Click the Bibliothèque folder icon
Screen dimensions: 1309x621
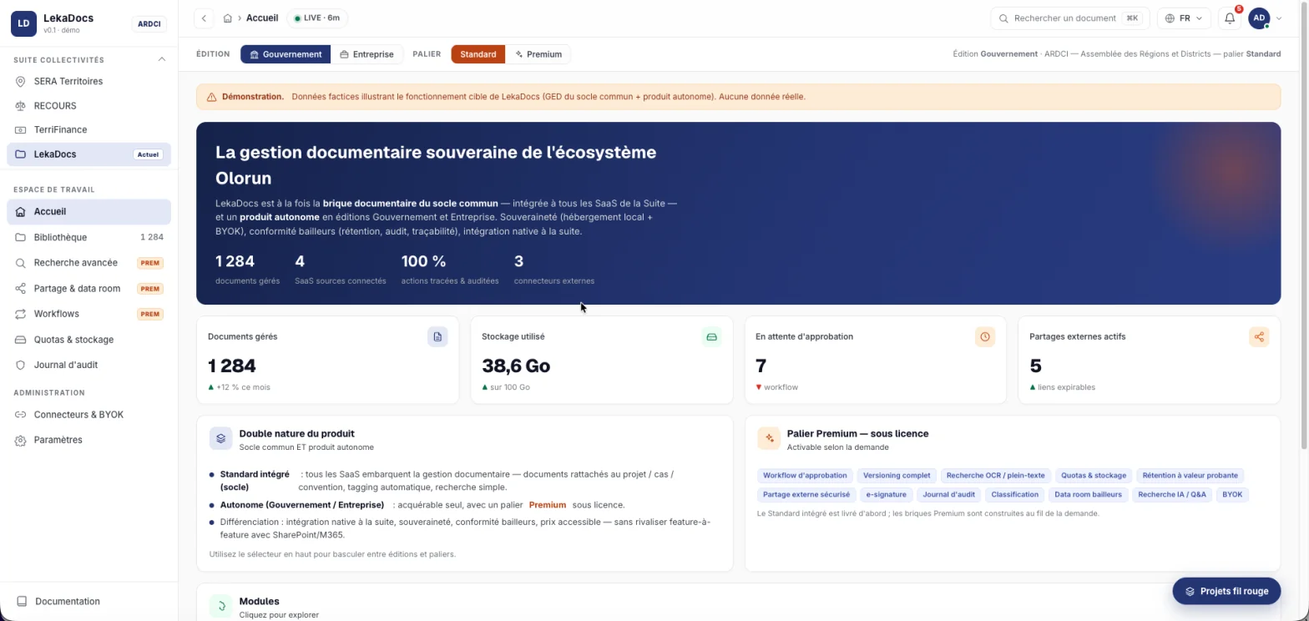click(x=21, y=238)
